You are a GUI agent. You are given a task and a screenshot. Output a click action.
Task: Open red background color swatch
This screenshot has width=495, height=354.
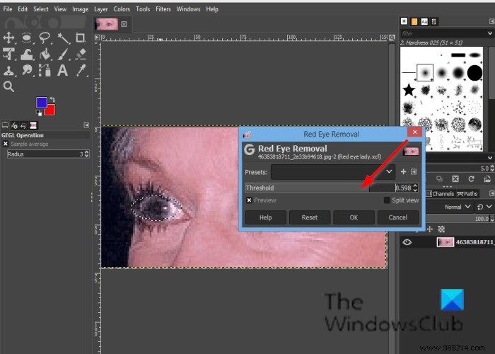(x=50, y=110)
